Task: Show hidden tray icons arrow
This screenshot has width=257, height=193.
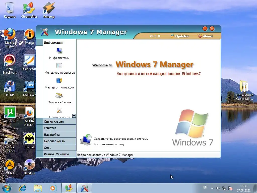Action: (212, 188)
